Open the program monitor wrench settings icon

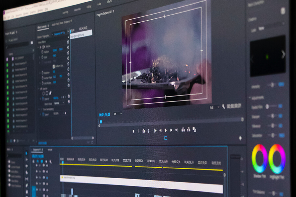tap(223, 106)
